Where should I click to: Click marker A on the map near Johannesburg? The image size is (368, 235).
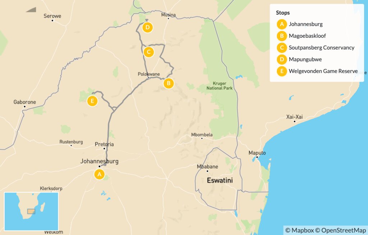click(99, 175)
